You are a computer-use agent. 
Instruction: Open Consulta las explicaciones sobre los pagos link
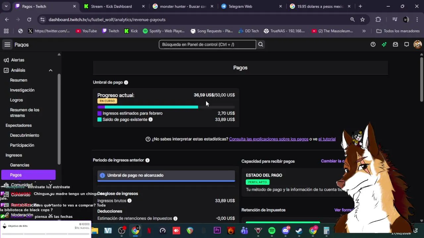[269, 139]
